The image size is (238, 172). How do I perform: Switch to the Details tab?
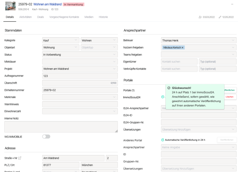coord(10,17)
